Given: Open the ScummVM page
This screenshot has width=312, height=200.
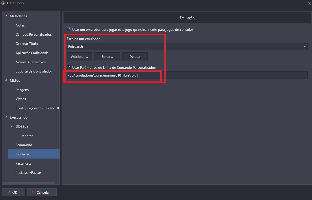Looking at the screenshot, I should 24,145.
